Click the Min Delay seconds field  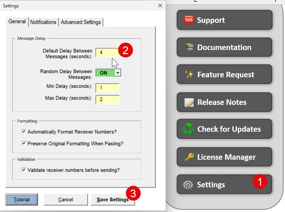(108, 88)
